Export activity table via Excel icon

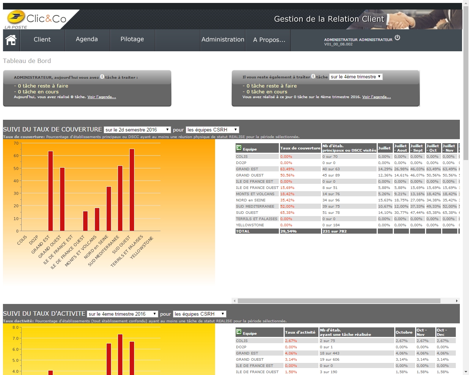pos(239,332)
